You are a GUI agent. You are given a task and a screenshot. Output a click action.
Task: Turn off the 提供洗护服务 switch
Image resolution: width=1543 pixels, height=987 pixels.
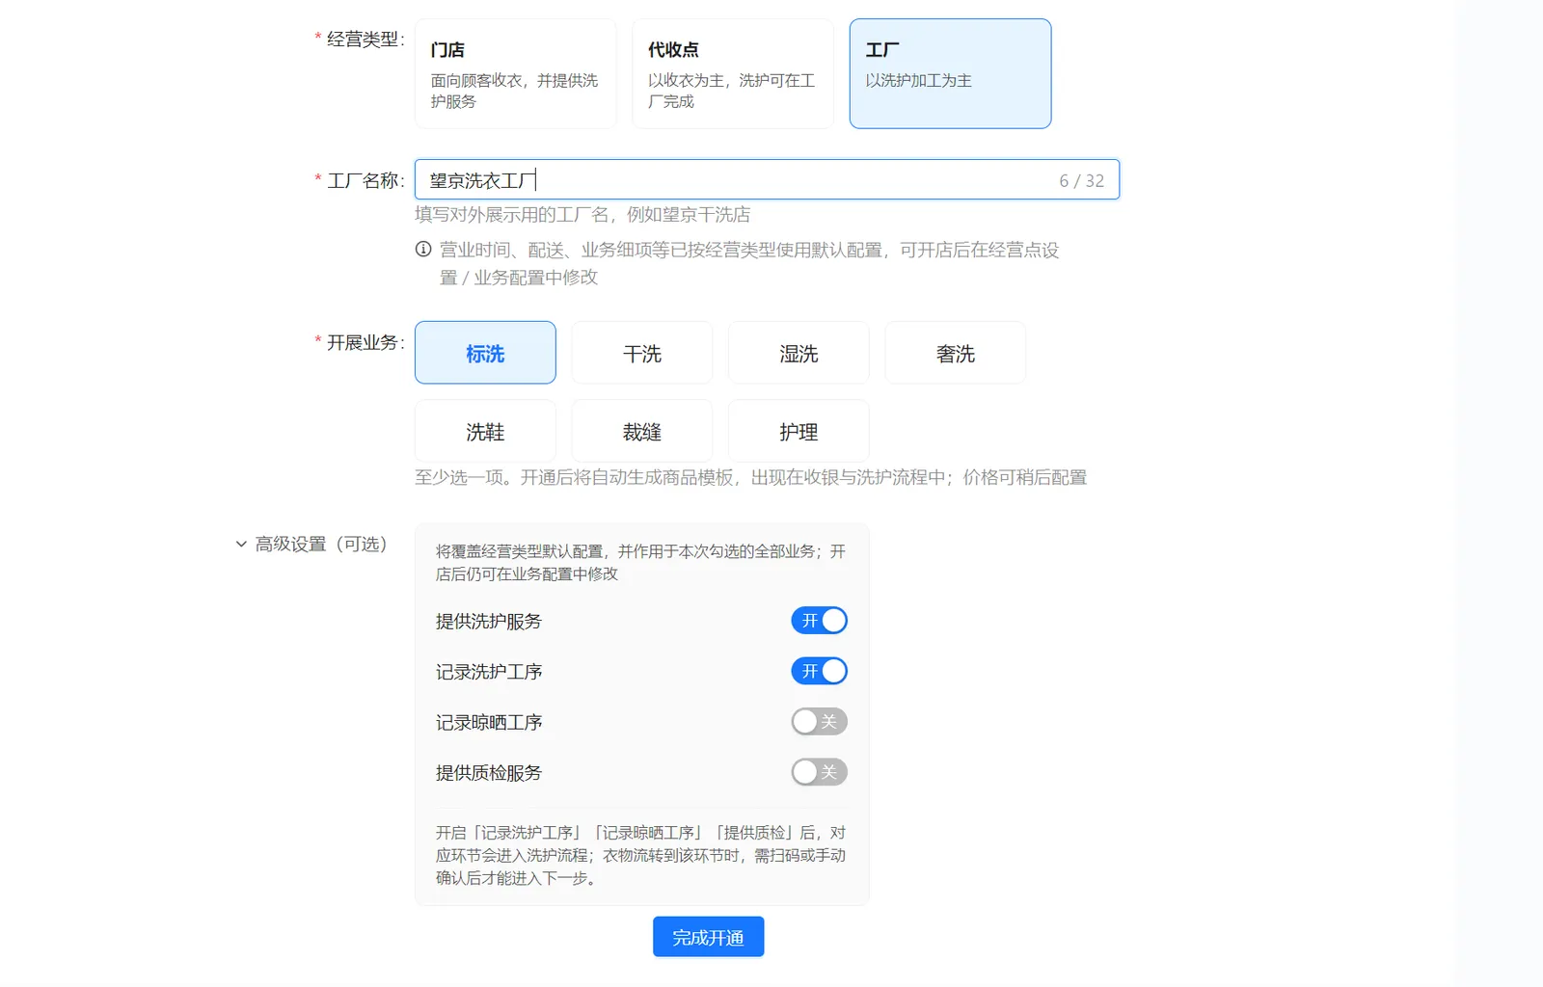pyautogui.click(x=820, y=621)
